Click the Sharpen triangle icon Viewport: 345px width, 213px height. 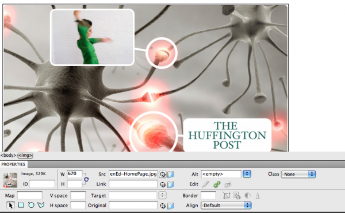pyautogui.click(x=258, y=195)
